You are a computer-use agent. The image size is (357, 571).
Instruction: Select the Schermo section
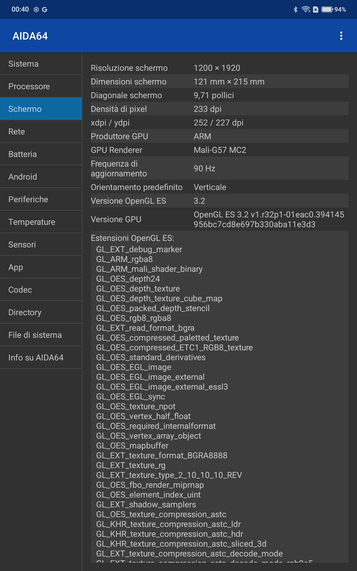pos(41,109)
